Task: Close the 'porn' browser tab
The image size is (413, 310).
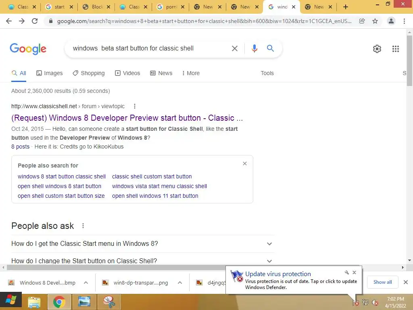Action: point(183,7)
